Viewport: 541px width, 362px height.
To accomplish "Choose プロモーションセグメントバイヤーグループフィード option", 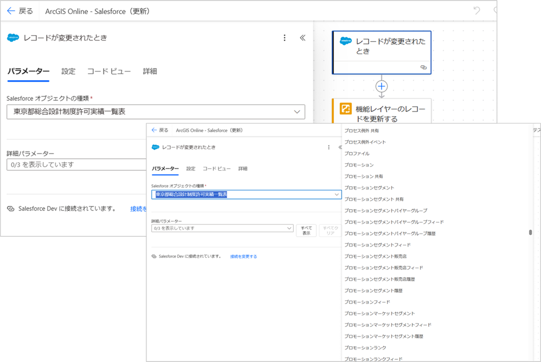I will [x=394, y=222].
